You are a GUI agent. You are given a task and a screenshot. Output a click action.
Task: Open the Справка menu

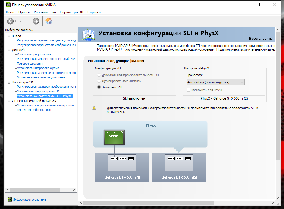[x=94, y=12]
